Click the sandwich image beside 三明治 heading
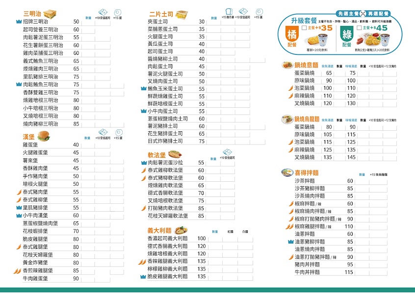The image size is (415, 294). coord(50,14)
